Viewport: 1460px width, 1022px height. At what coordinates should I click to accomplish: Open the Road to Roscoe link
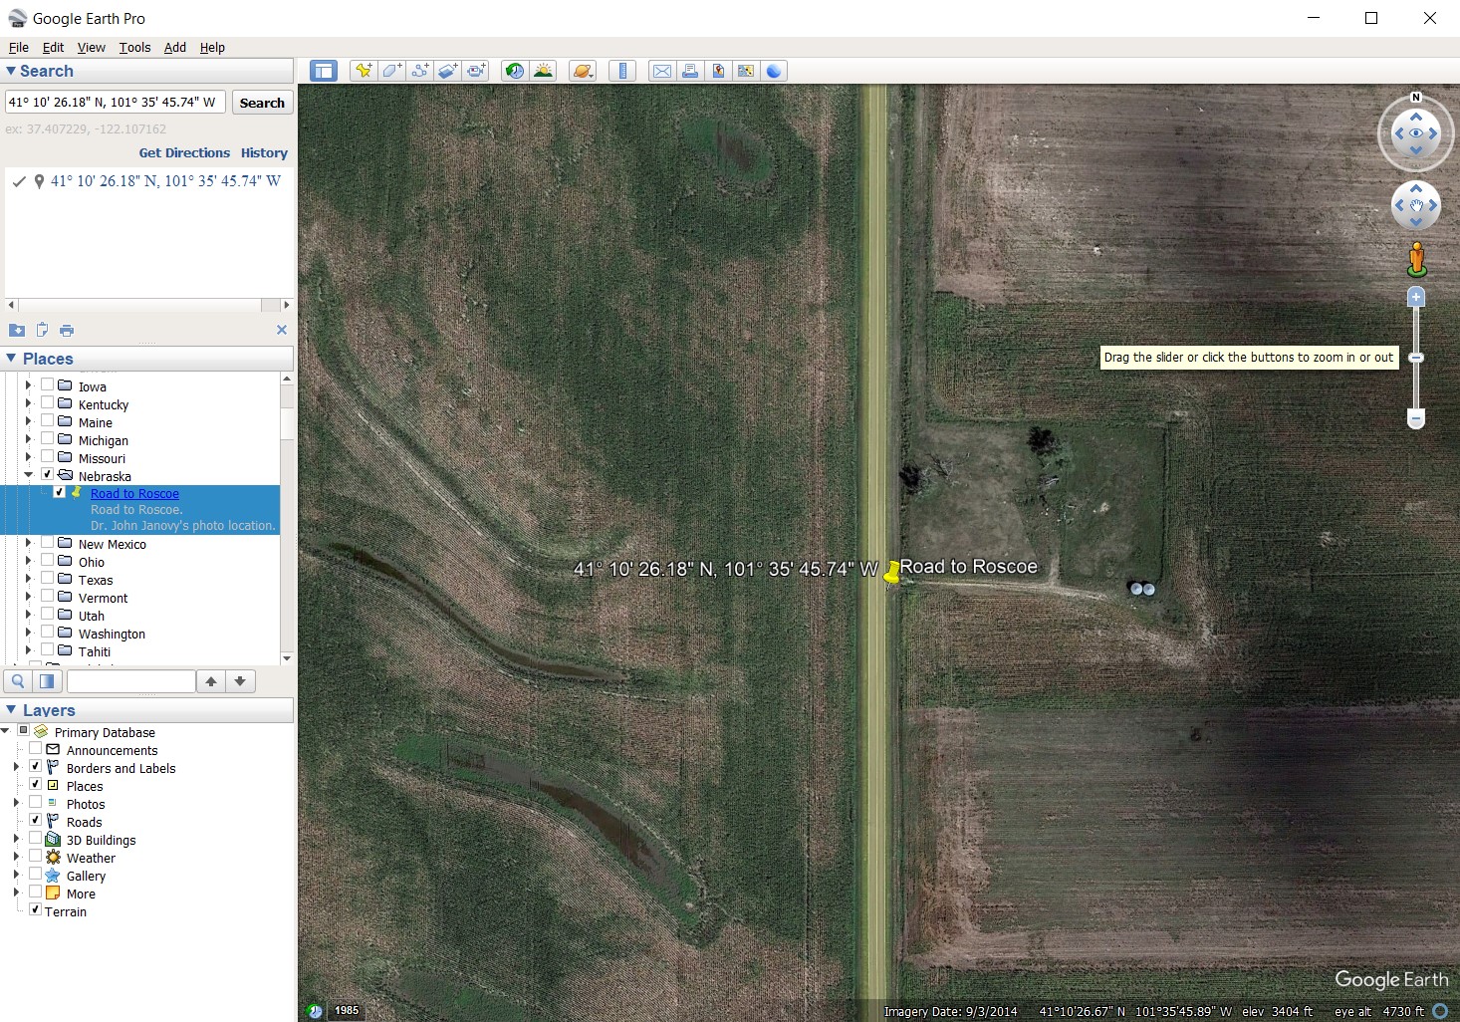pyautogui.click(x=134, y=493)
